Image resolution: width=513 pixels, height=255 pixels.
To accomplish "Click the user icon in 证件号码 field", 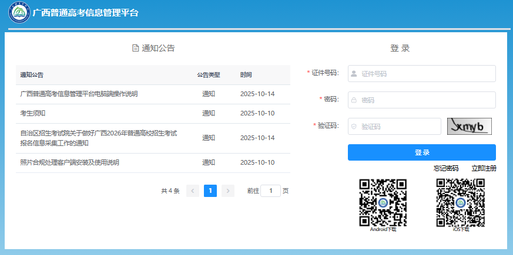I will (354, 74).
